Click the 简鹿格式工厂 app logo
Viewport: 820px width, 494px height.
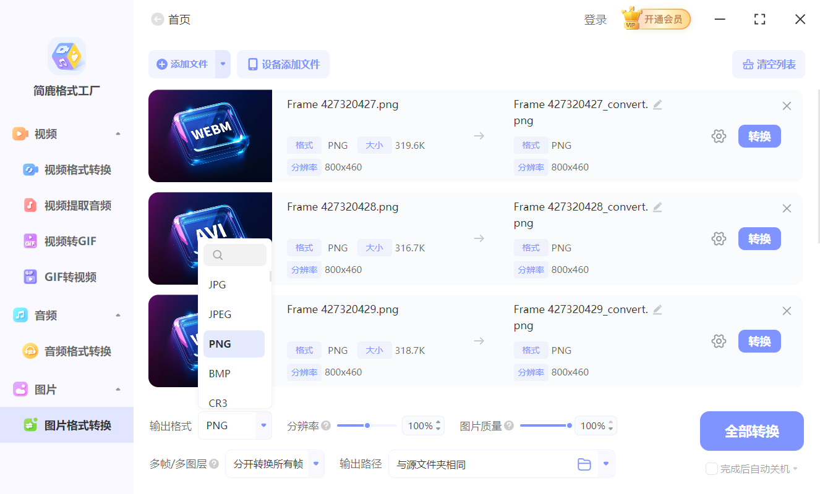coord(67,56)
